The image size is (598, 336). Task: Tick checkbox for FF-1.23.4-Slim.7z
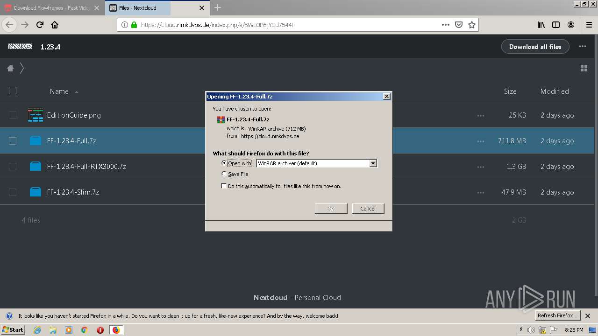13,192
